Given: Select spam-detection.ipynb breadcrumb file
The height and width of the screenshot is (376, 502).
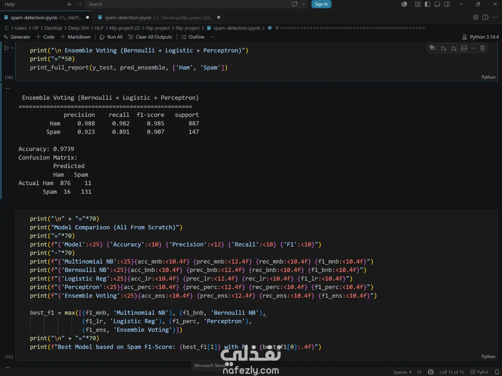Looking at the screenshot, I should pos(234,28).
